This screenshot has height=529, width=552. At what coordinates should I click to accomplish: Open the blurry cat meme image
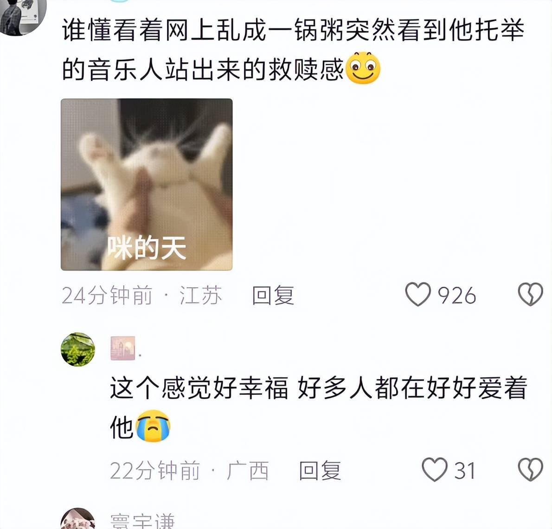147,185
